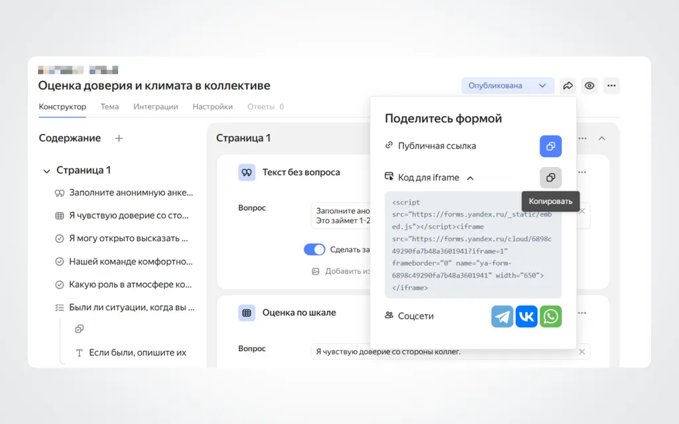Collapse the 'Код для iframe' section
The width and height of the screenshot is (679, 424).
(470, 178)
